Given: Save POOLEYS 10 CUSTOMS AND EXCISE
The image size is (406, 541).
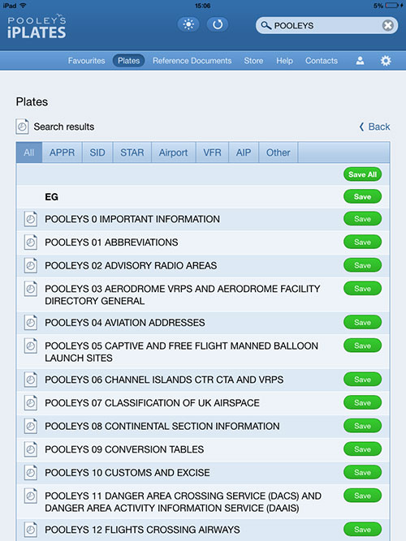Looking at the screenshot, I should (x=362, y=472).
